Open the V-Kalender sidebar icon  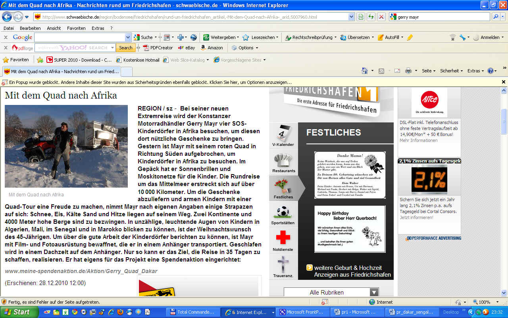[283, 135]
